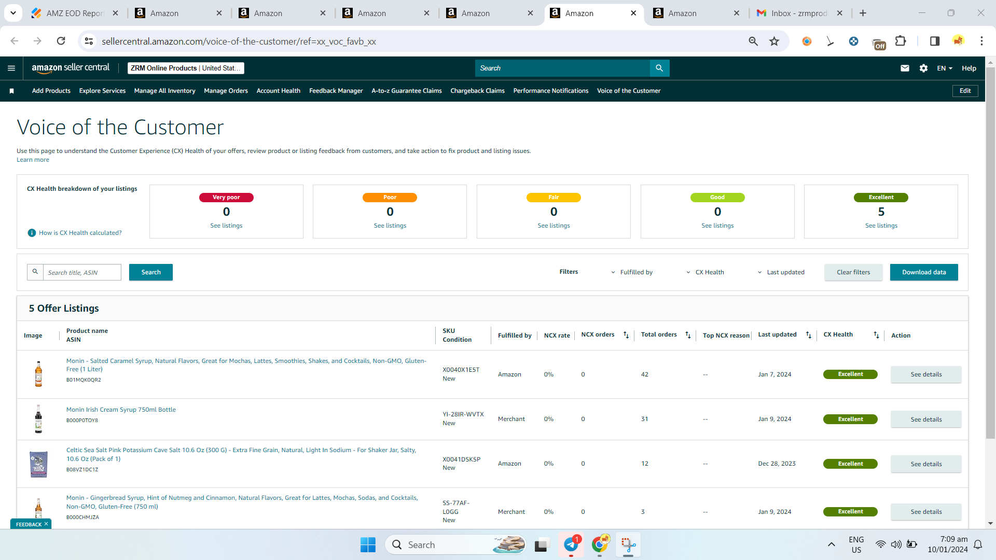Viewport: 996px width, 560px height.
Task: Open Google Chrome from the taskbar
Action: click(600, 544)
